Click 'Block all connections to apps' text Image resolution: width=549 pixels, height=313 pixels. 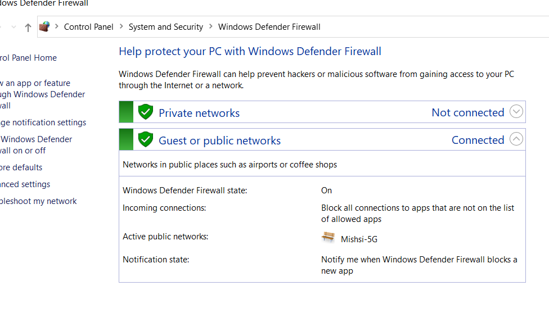tap(418, 214)
